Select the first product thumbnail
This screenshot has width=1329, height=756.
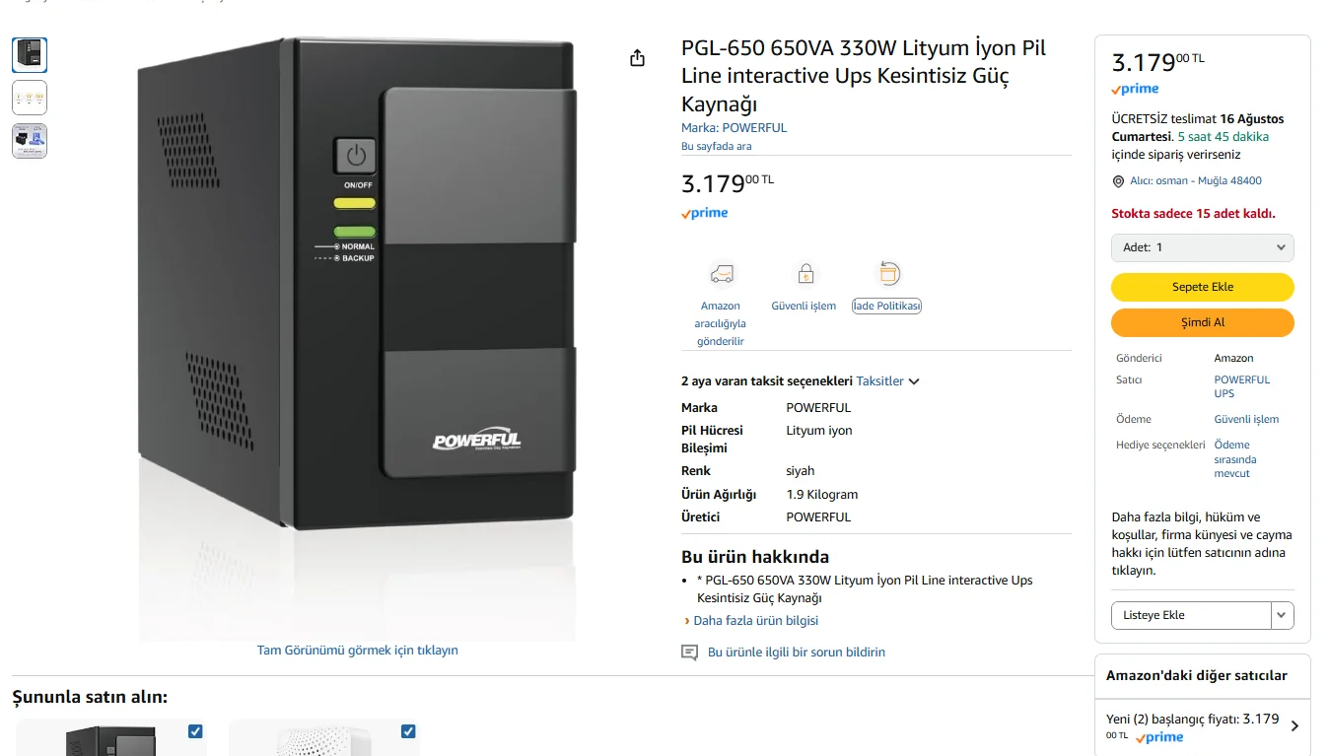[x=30, y=54]
